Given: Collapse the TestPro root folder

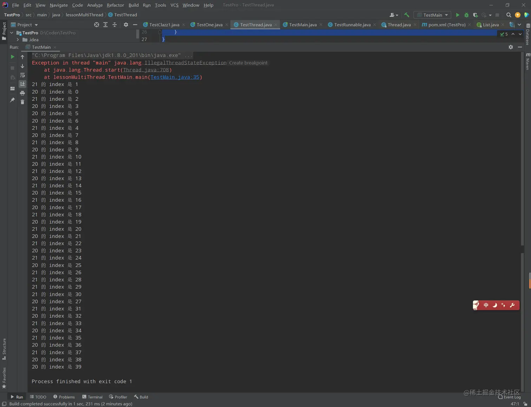Looking at the screenshot, I should (x=12, y=33).
